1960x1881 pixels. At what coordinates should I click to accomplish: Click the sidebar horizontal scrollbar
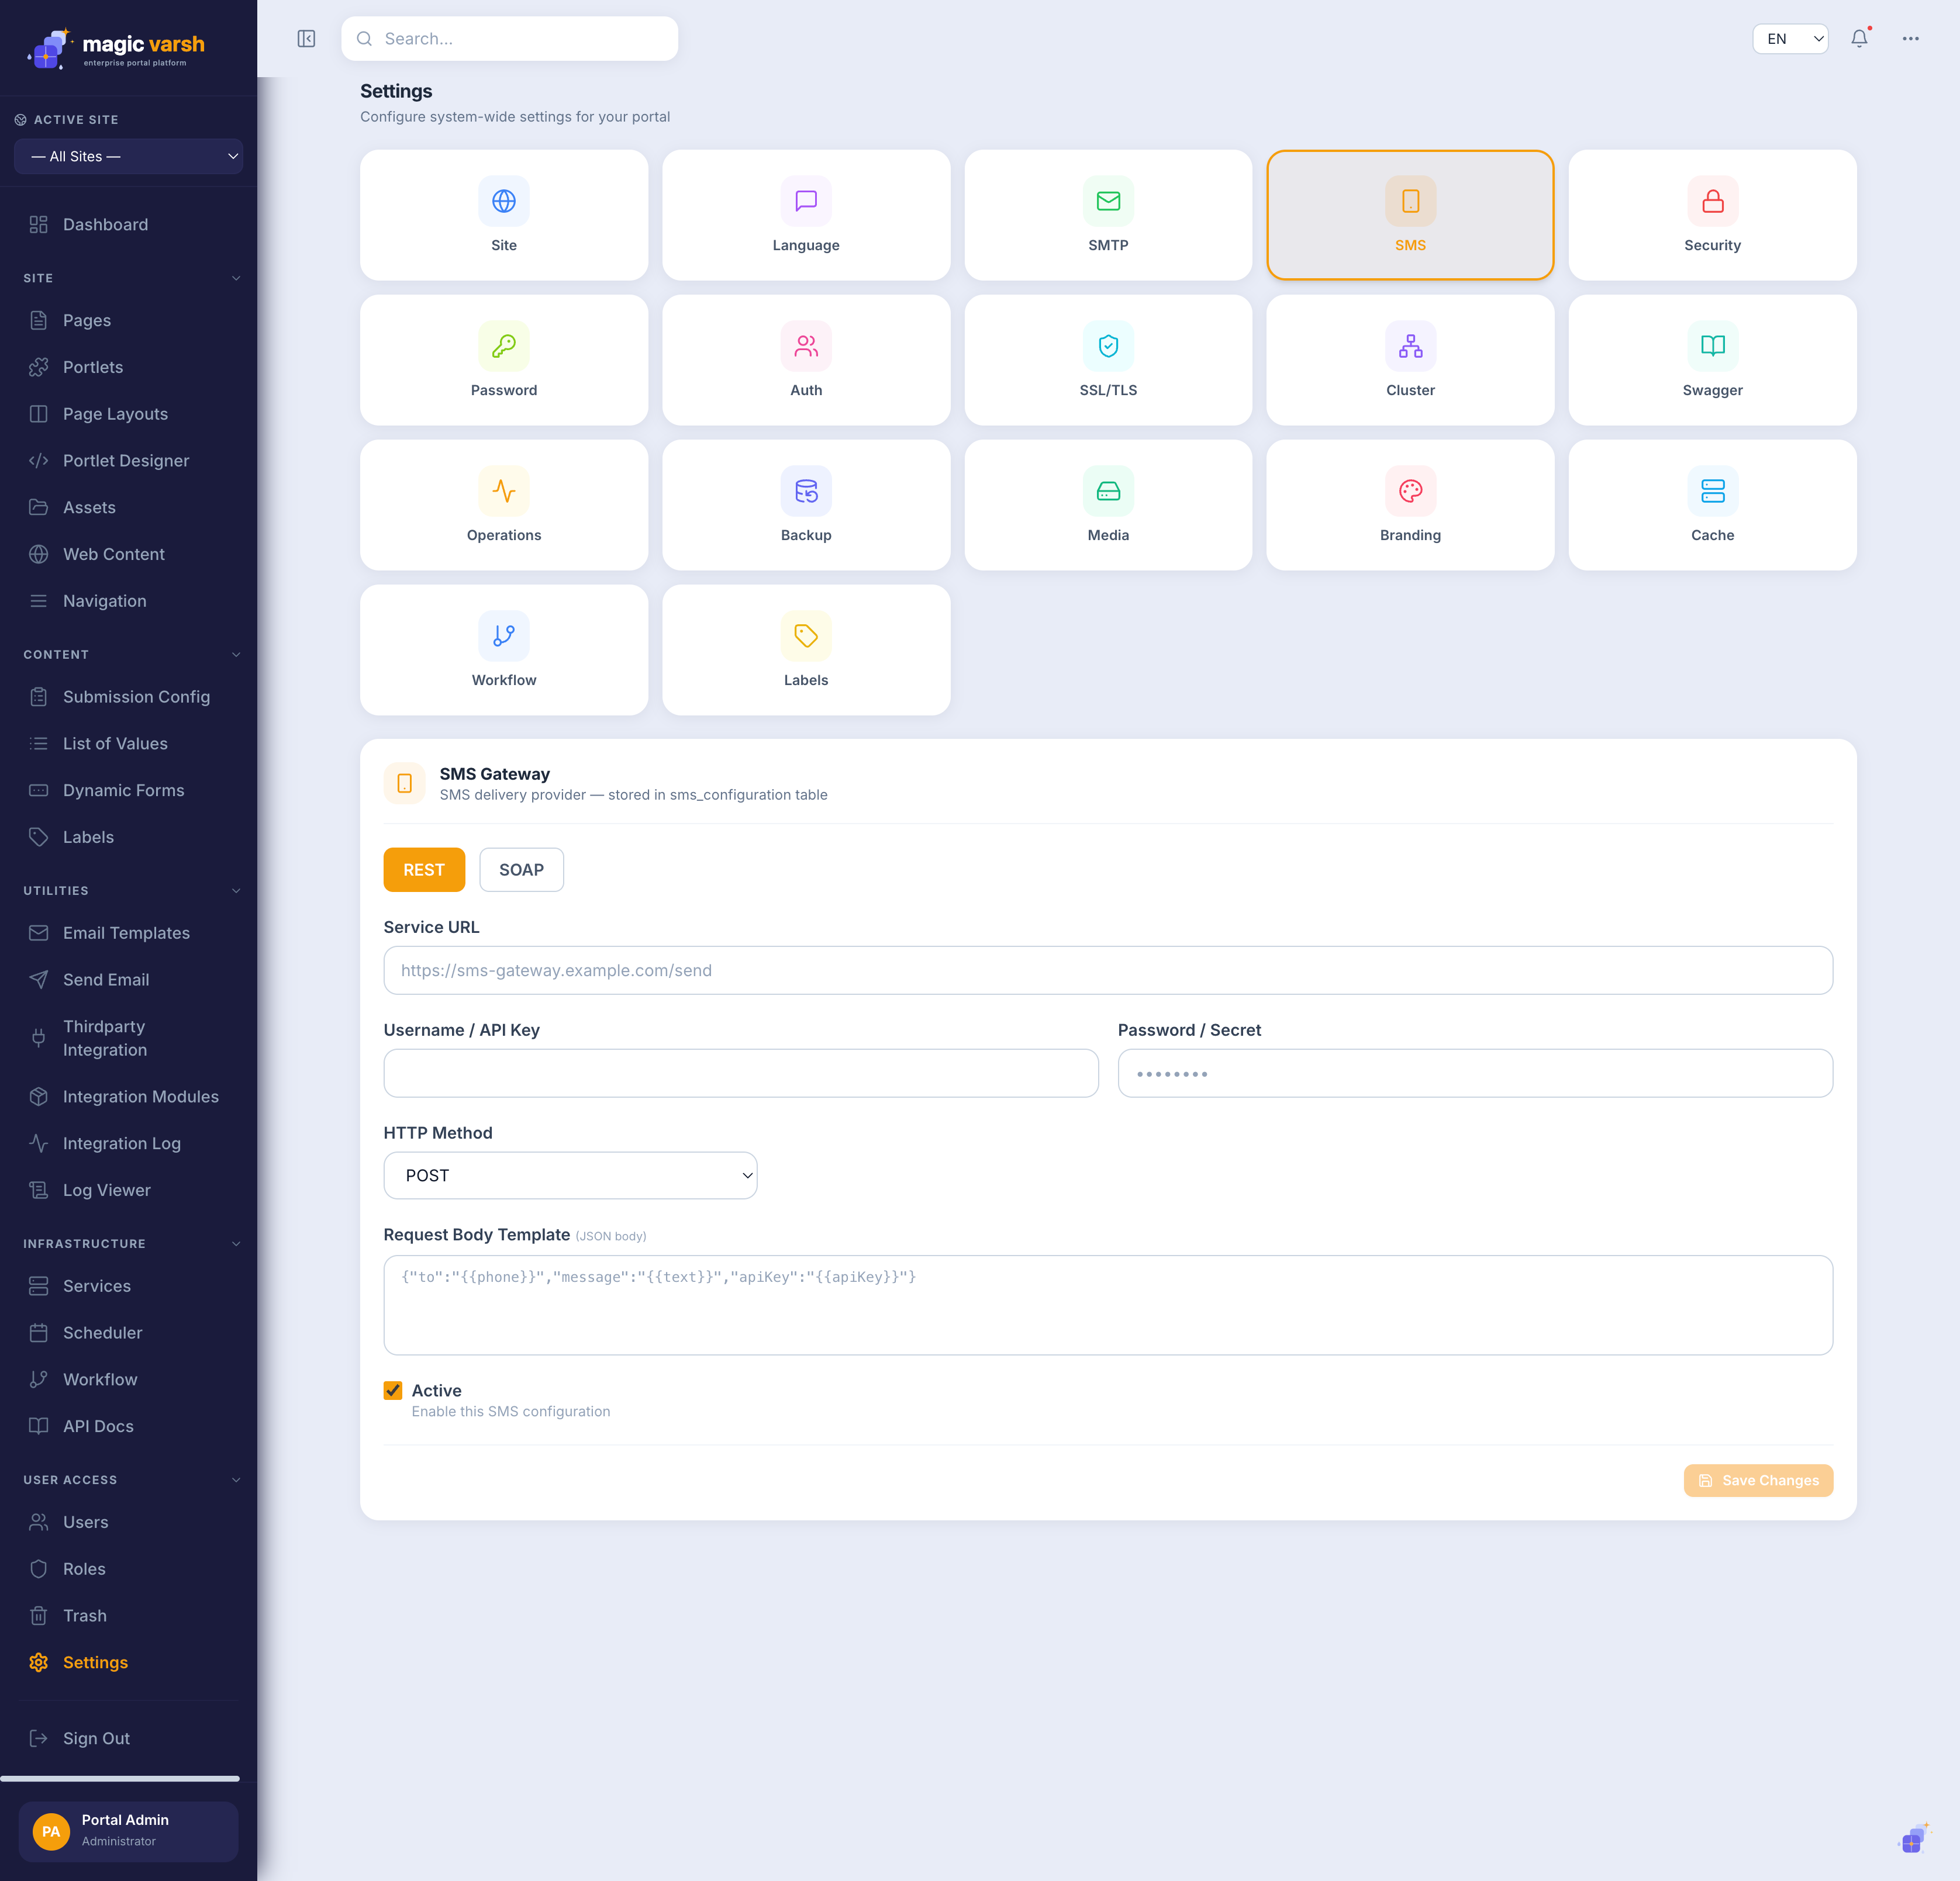(120, 1778)
